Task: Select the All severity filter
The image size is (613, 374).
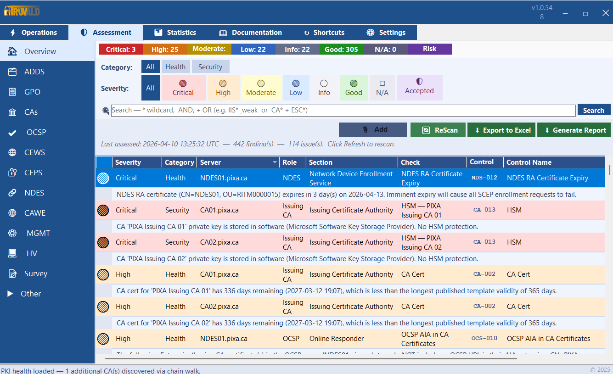Action: [150, 88]
